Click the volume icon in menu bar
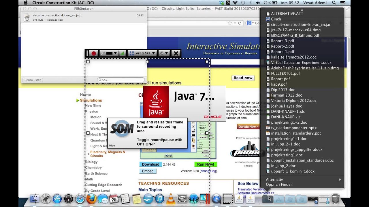The image size is (369, 207). [x=258, y=3]
